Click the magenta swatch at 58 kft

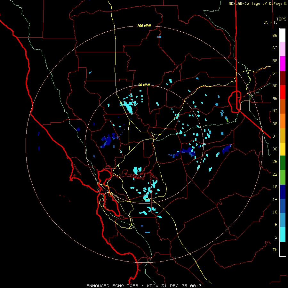(283, 64)
